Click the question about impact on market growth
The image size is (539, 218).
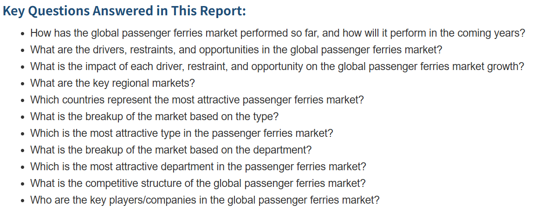[x=277, y=67]
